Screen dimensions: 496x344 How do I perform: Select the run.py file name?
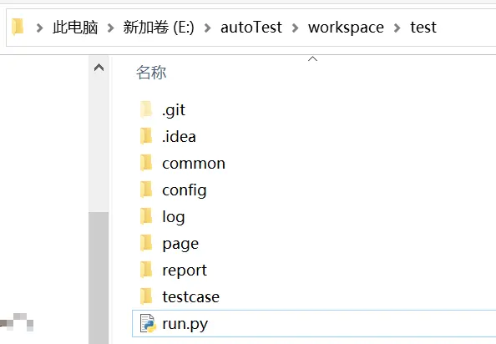[185, 325]
